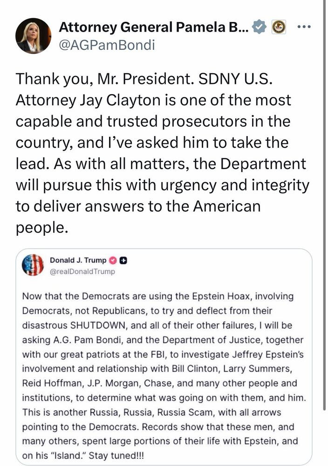Open the @realDonaldTrump handle

point(82,271)
